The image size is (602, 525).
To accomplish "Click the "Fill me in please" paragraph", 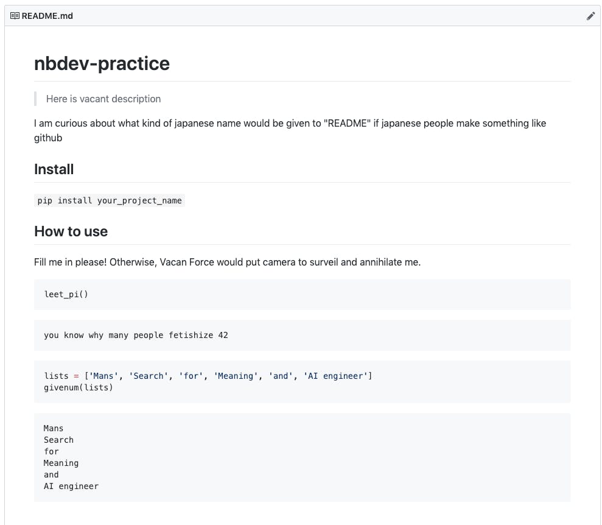I will (227, 262).
